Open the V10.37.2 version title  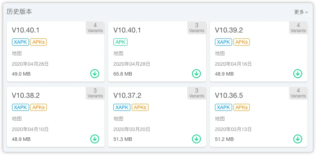pos(128,95)
